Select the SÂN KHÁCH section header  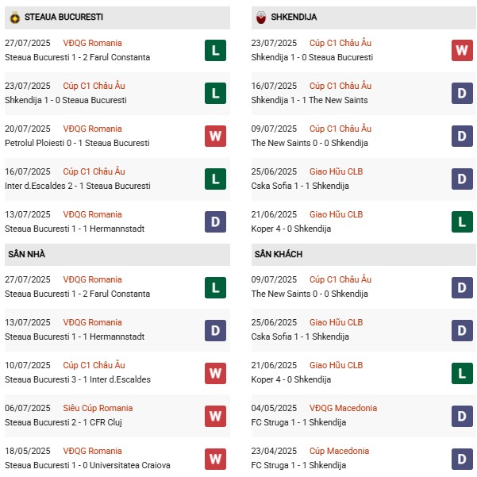(278, 254)
